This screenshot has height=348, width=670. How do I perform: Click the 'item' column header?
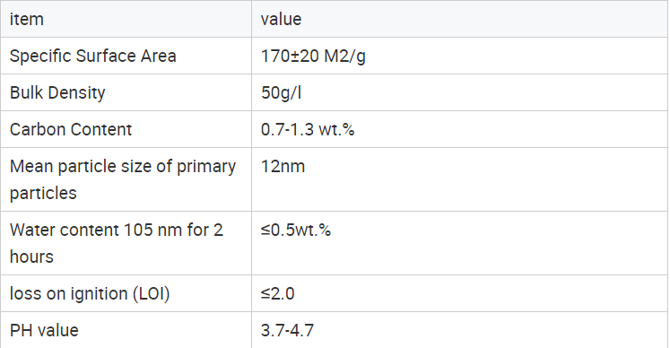(x=126, y=19)
